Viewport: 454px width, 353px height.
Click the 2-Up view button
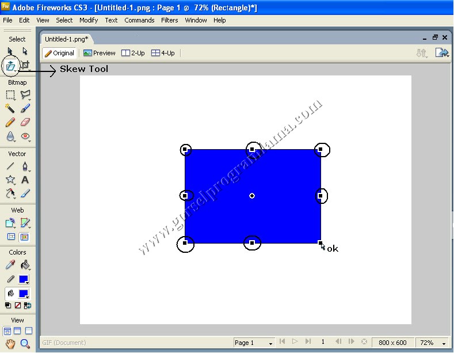tap(133, 53)
